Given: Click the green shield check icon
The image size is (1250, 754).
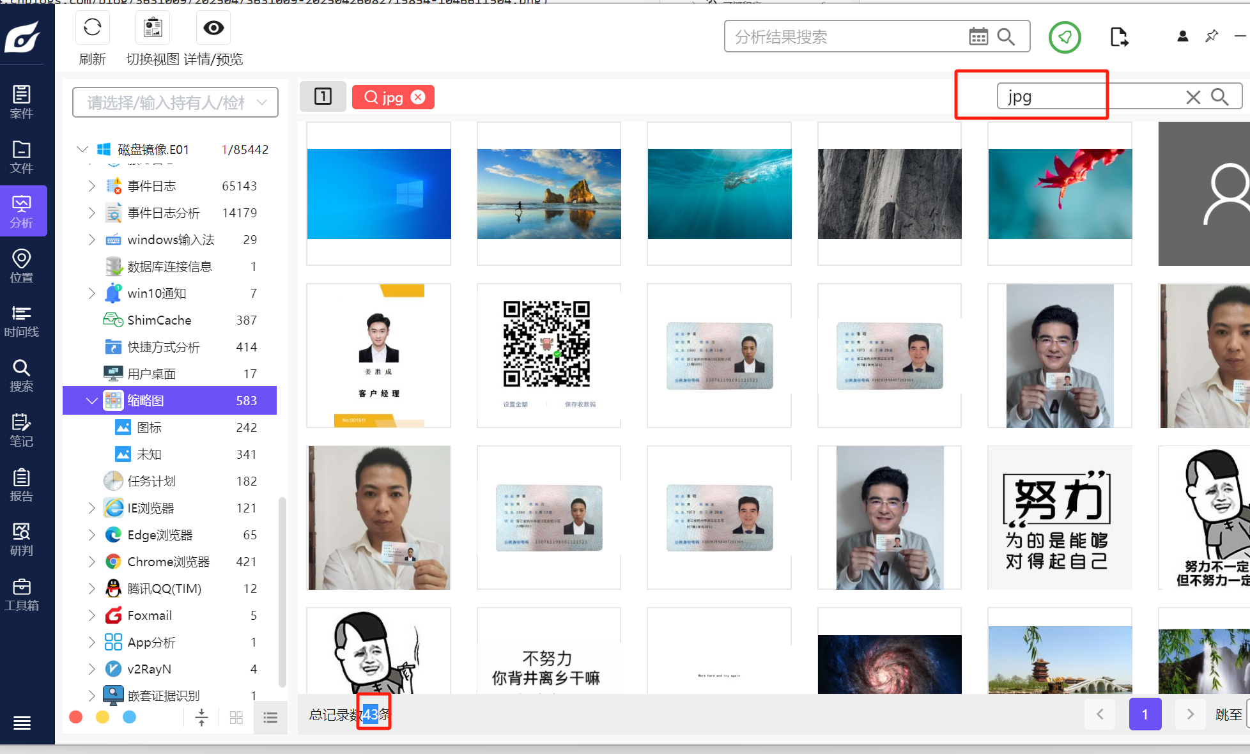Looking at the screenshot, I should (x=1064, y=37).
